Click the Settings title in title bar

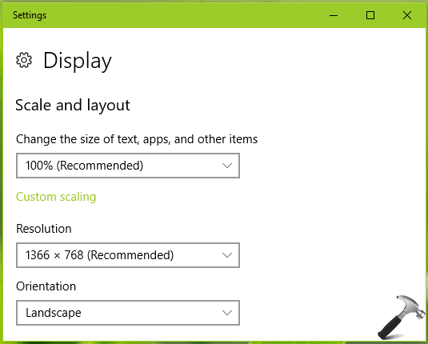[30, 15]
